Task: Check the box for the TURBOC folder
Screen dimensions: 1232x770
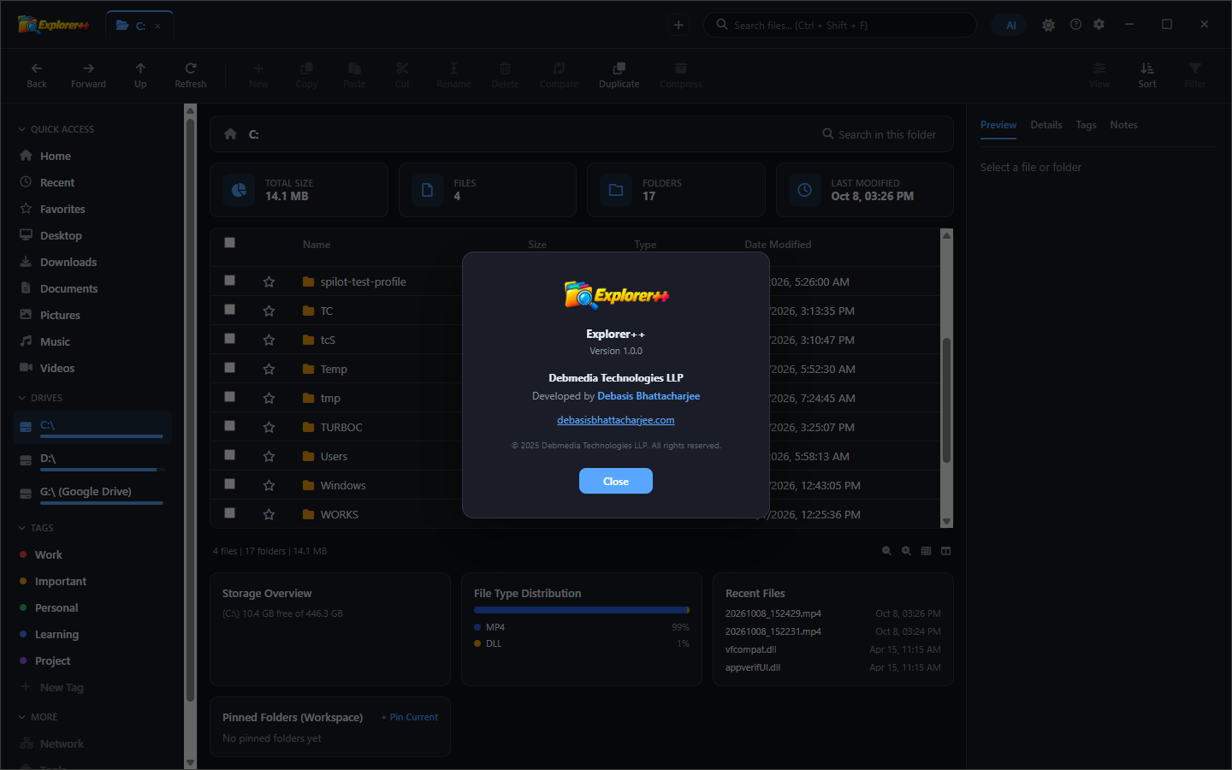Action: [229, 426]
